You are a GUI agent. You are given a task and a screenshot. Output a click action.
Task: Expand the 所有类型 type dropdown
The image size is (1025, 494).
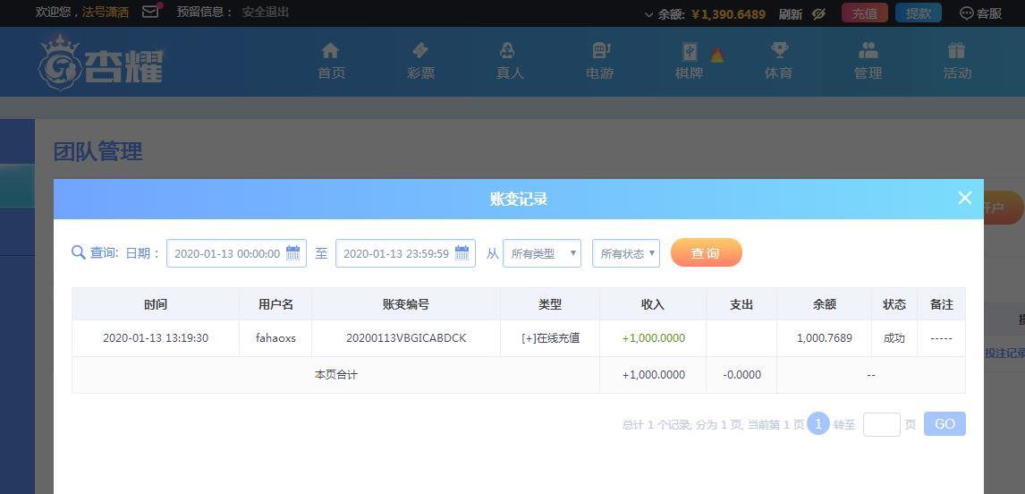tap(542, 253)
